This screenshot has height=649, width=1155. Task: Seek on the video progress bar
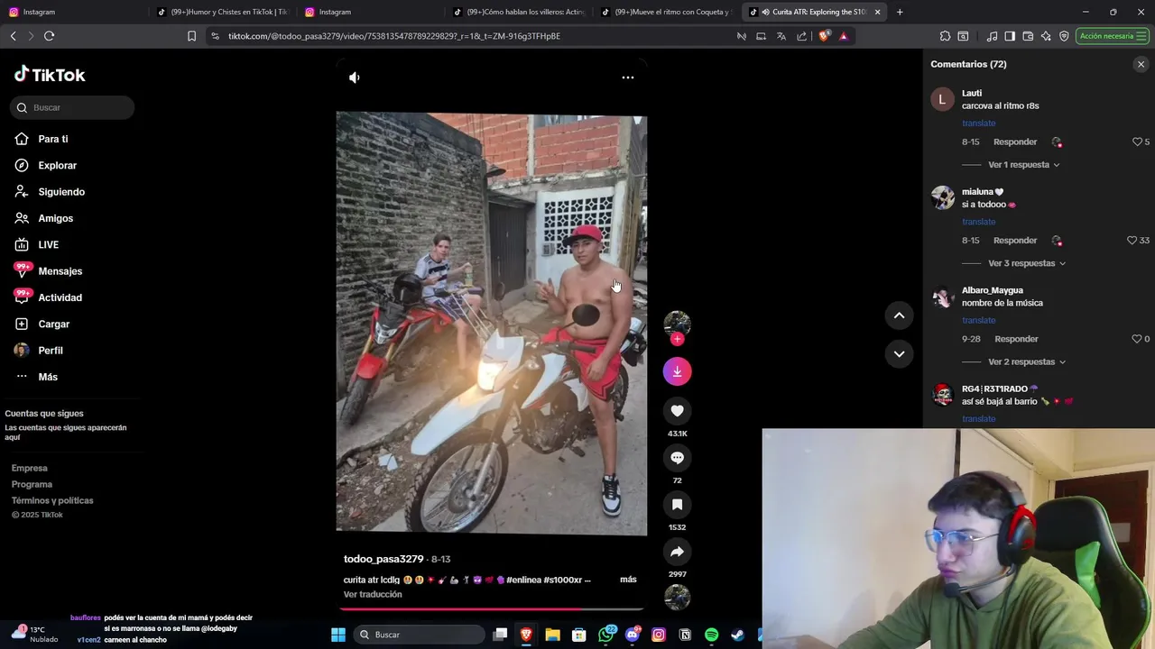(492, 609)
